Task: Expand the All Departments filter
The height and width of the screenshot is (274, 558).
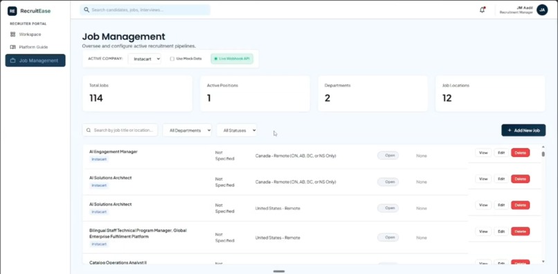Action: coord(187,130)
